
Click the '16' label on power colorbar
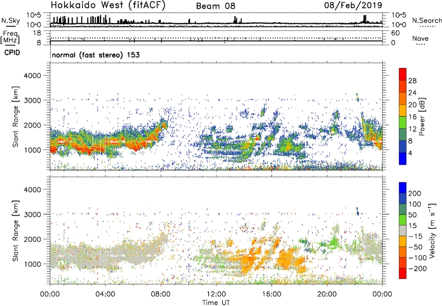coord(412,117)
